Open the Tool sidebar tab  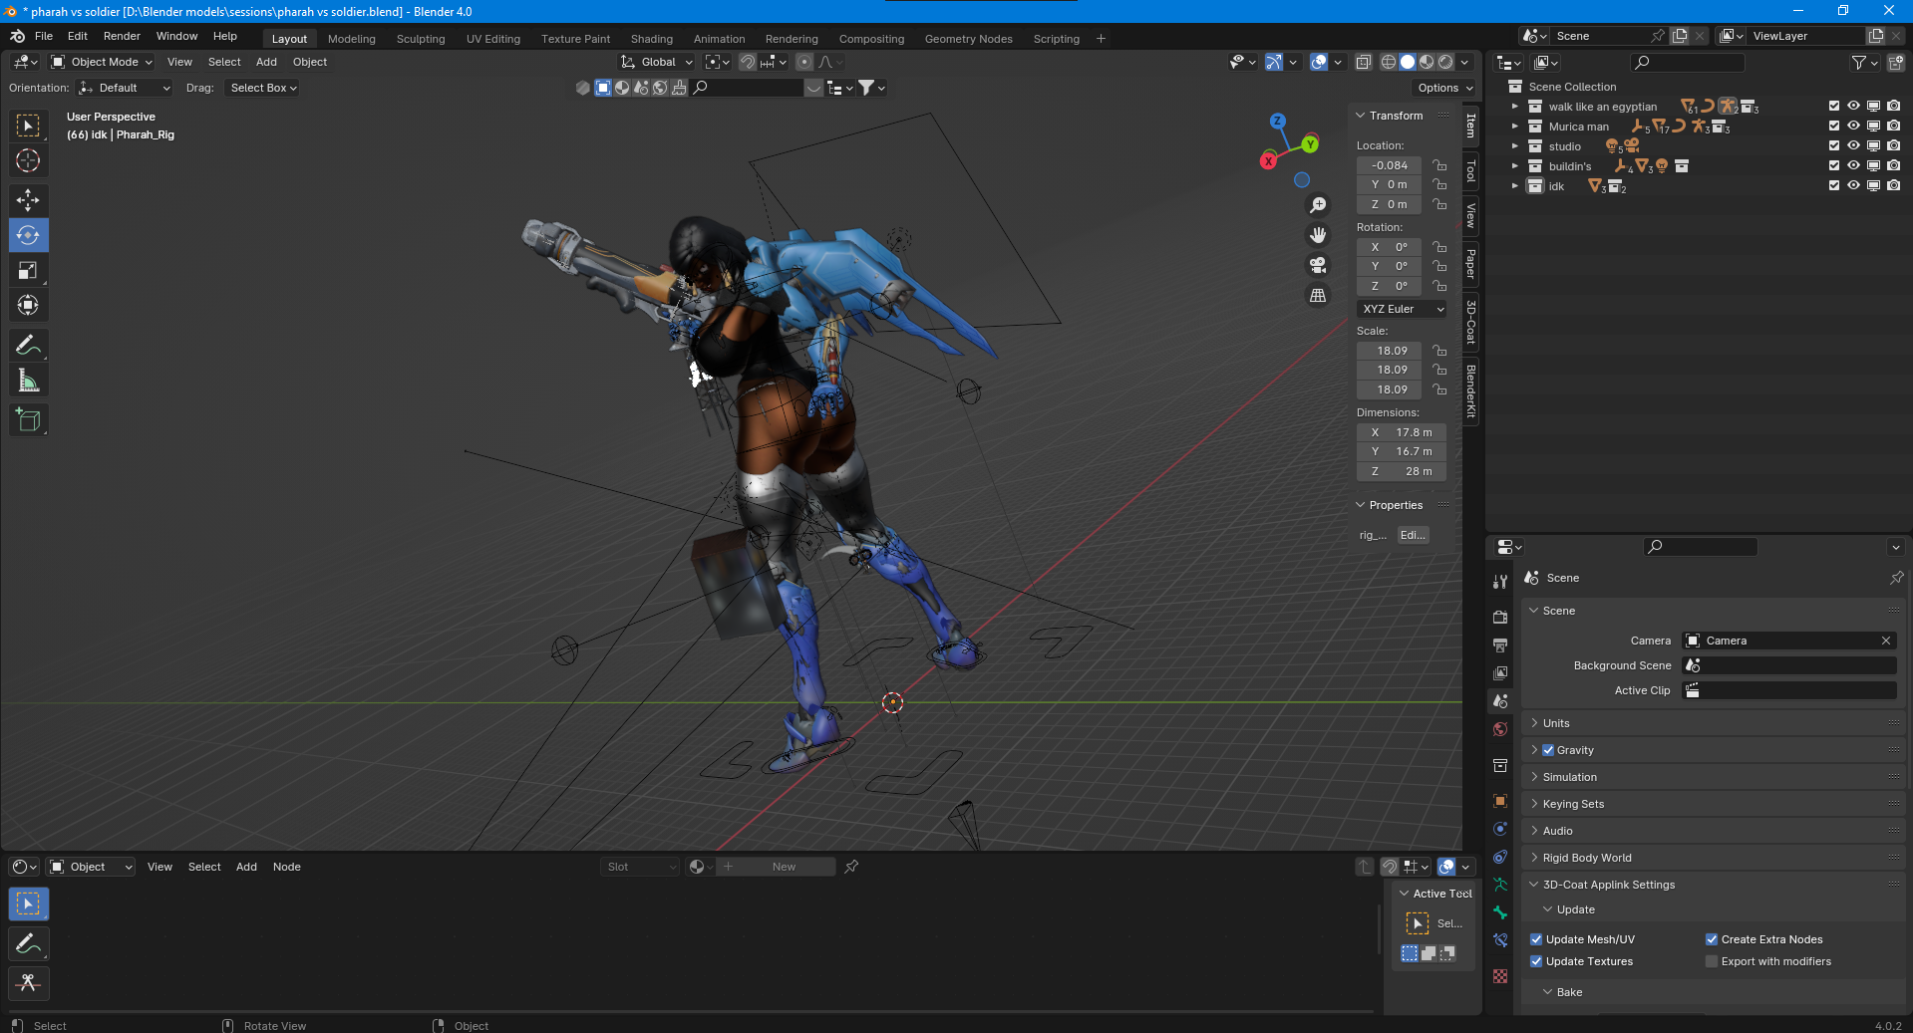[1470, 171]
